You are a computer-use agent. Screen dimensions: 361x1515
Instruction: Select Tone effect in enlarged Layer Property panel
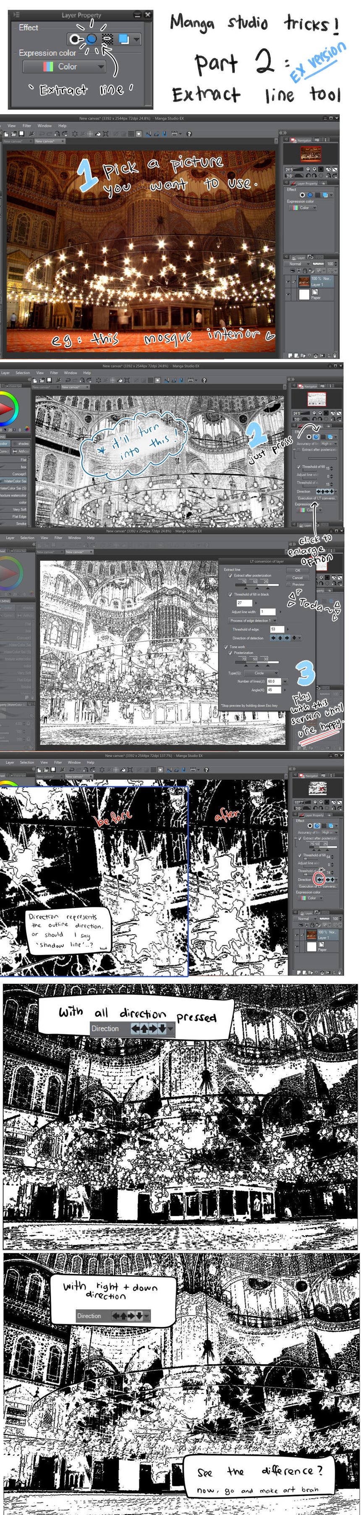pyautogui.click(x=107, y=39)
